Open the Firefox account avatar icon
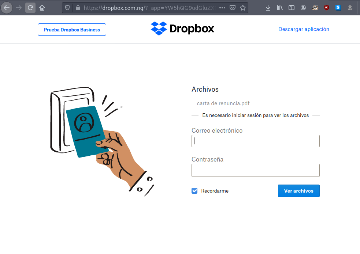 click(x=303, y=8)
